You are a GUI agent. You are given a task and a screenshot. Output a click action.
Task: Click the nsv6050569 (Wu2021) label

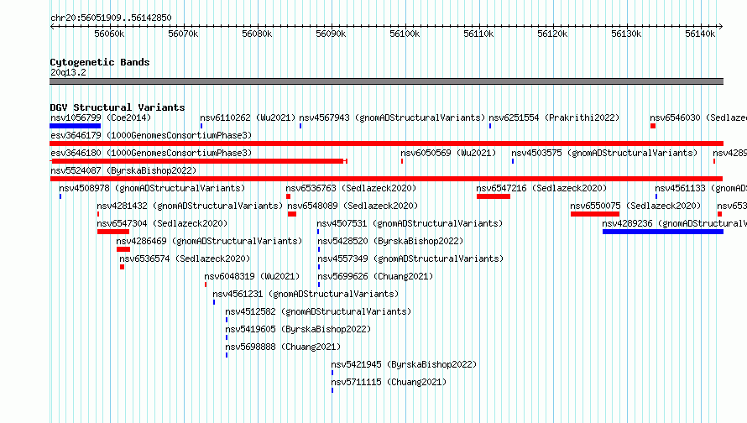[448, 153]
